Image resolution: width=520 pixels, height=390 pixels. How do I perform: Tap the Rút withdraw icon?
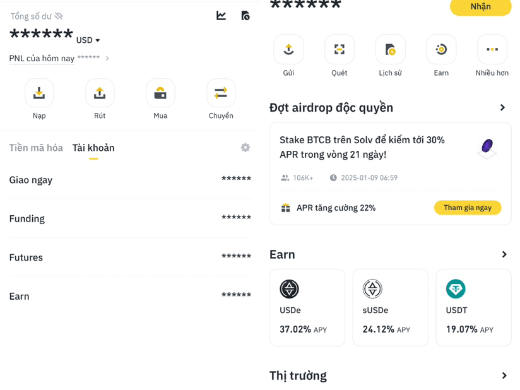click(100, 93)
